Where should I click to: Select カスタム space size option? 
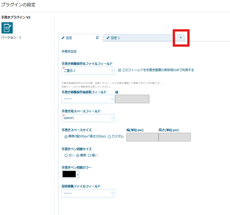point(109,137)
